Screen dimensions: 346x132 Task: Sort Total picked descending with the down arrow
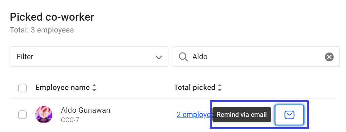coord(220,90)
